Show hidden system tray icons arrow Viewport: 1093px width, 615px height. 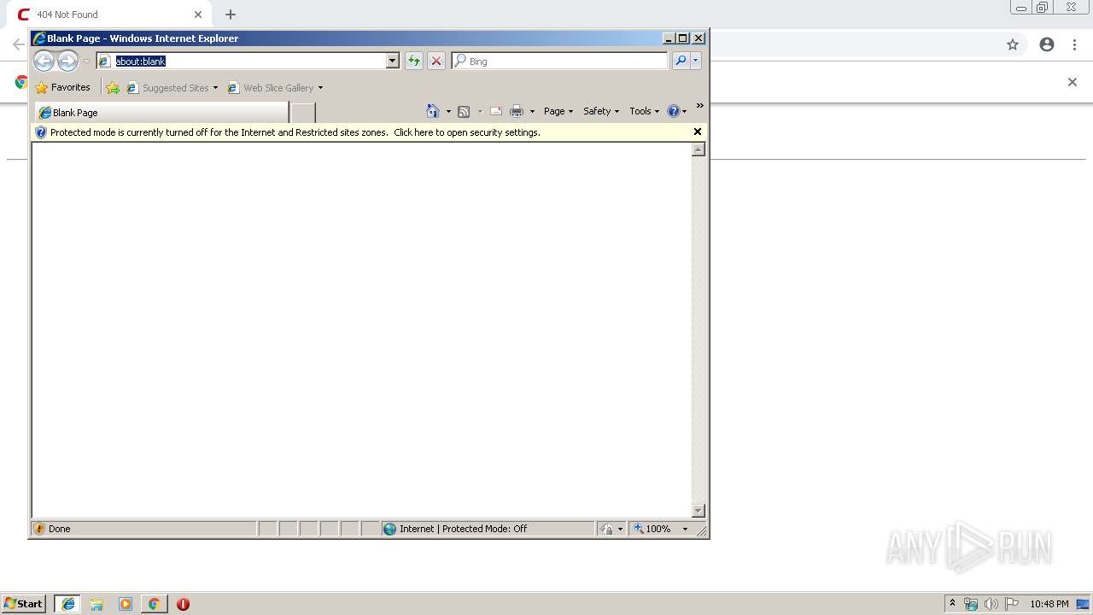pyautogui.click(x=952, y=604)
